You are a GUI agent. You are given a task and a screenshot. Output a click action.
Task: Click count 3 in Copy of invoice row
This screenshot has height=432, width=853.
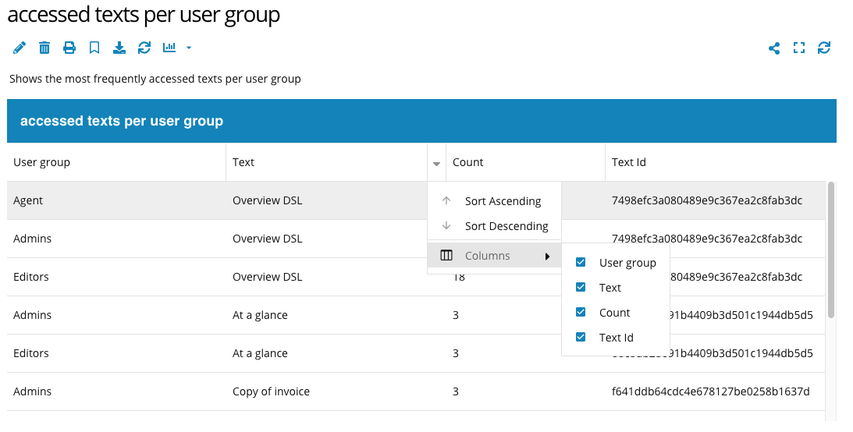pyautogui.click(x=456, y=391)
